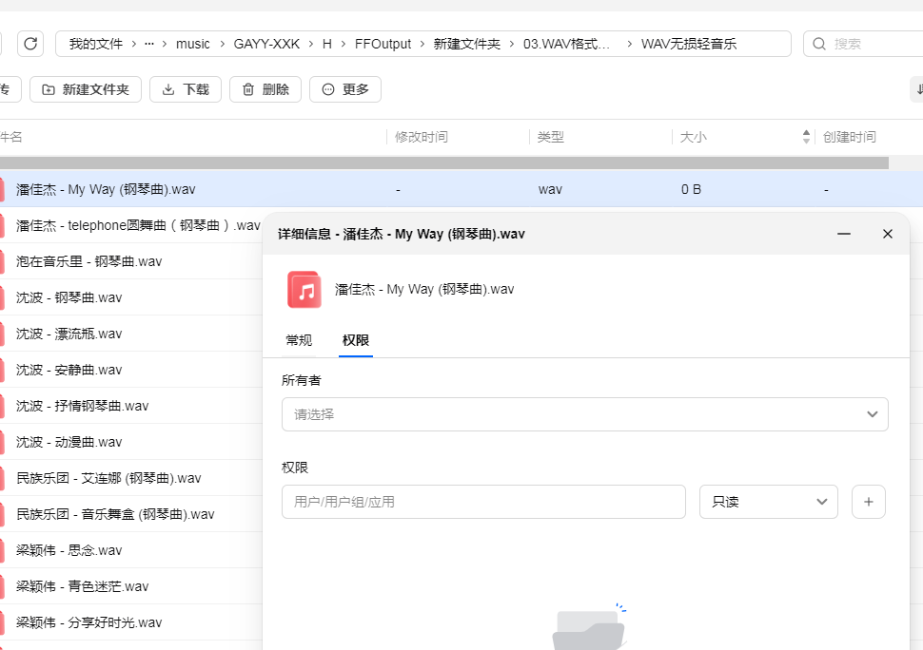Click the size column sort arrows
This screenshot has height=650, width=923.
tap(806, 137)
